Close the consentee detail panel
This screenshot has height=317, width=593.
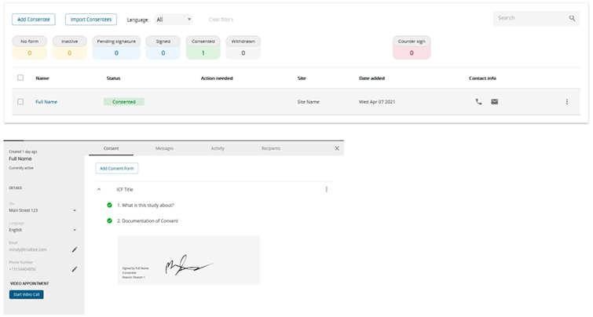coord(337,148)
